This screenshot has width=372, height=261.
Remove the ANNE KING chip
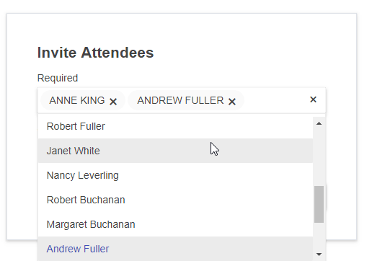pyautogui.click(x=113, y=102)
